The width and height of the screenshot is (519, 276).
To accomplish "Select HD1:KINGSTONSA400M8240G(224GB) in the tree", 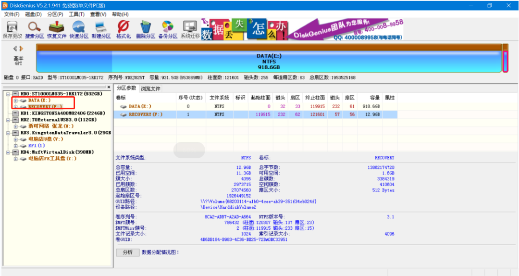I will point(63,113).
